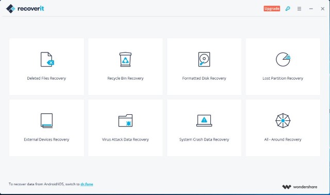Click the Deleted Files Recovery document icon

tap(47, 59)
